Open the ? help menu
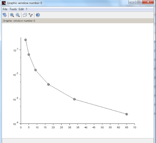The width and height of the screenshot is (156, 143). click(x=27, y=9)
